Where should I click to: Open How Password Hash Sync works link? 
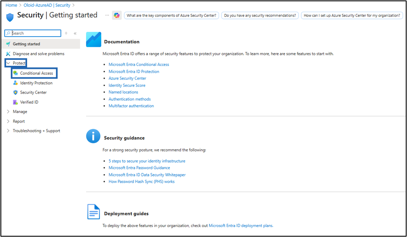tap(142, 182)
